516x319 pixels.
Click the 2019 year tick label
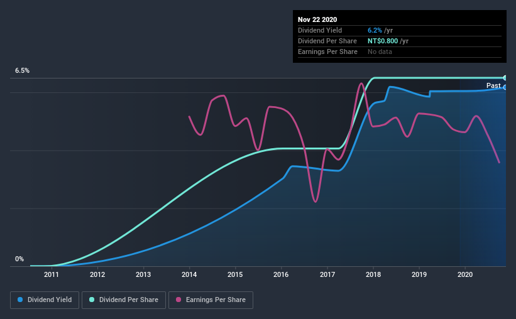point(419,274)
